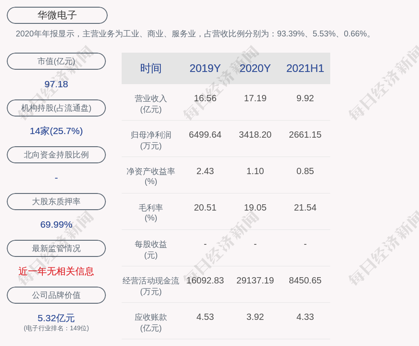Click the 电子行业排名:149位 note
The image size is (419, 346).
pyautogui.click(x=56, y=328)
